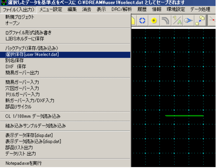216x168 pixels.
Task: Open the 情報 menu
Action: (x=157, y=10)
